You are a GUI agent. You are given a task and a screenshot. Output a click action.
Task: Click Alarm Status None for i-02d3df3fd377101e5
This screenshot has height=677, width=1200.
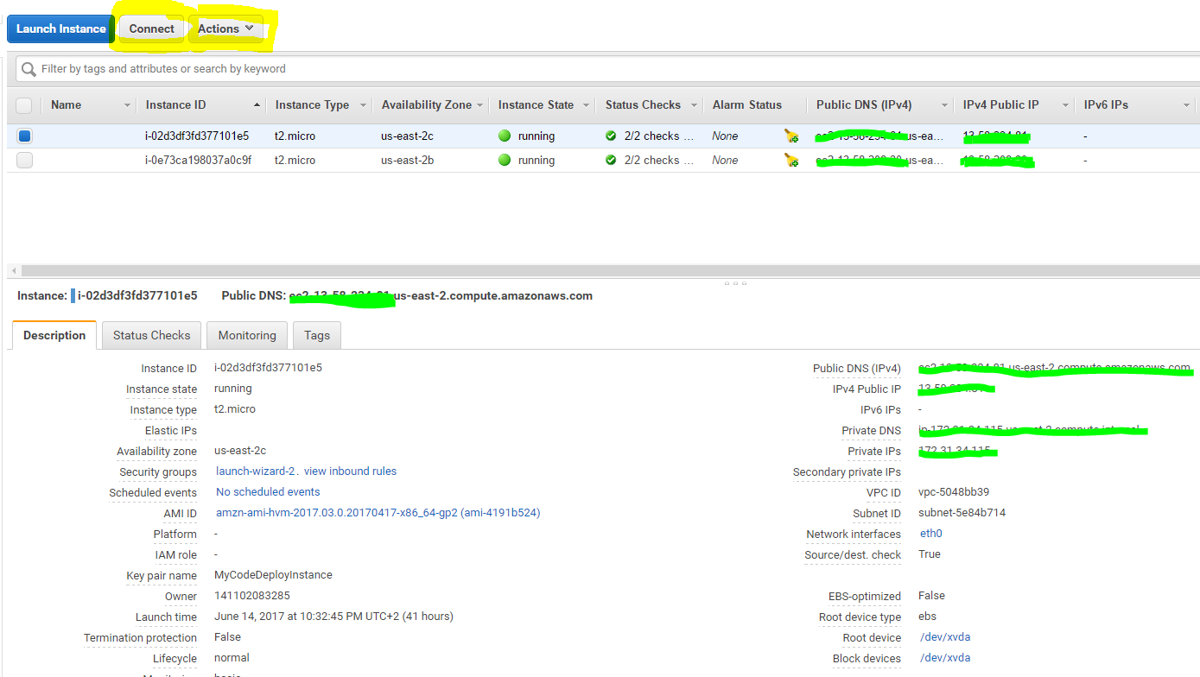click(x=725, y=136)
